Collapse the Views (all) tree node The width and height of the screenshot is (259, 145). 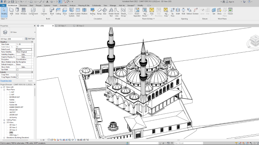tap(1, 87)
